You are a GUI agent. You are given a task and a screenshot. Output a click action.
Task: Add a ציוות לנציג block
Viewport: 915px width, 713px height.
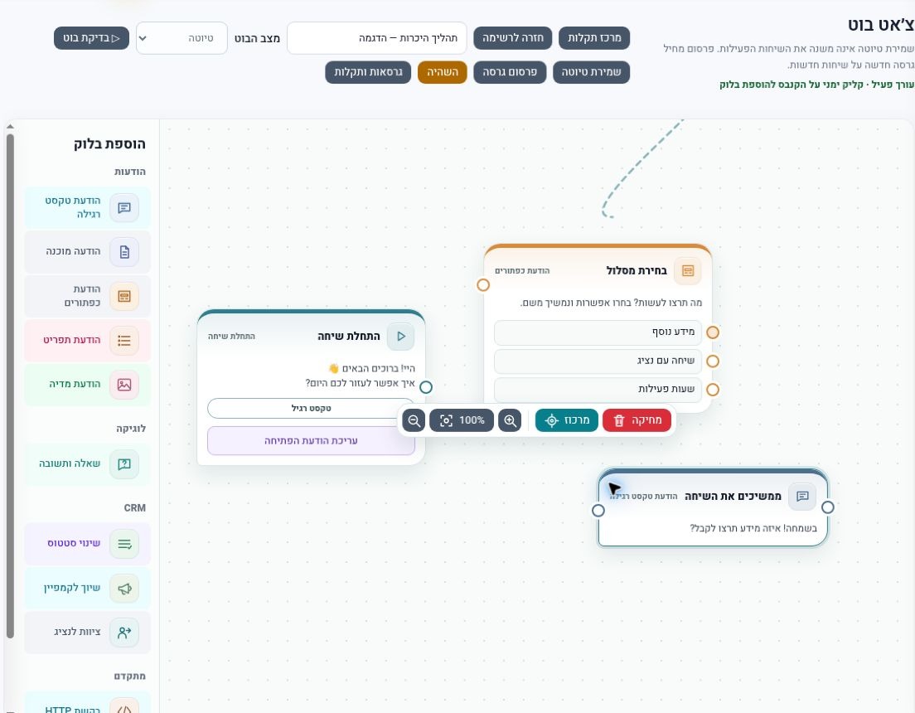(x=88, y=633)
